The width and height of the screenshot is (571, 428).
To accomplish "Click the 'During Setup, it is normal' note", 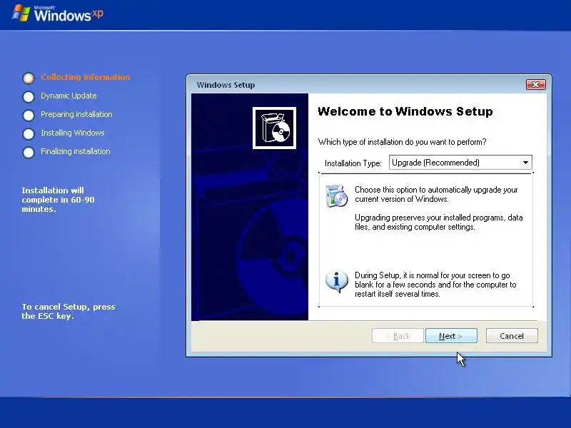I will click(435, 285).
